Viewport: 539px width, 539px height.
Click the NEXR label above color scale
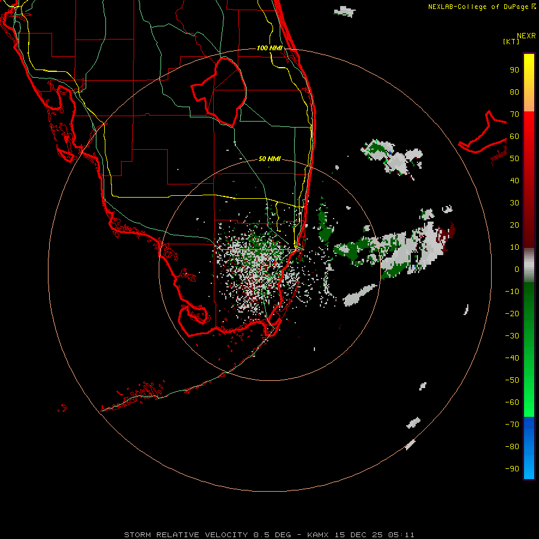(526, 36)
